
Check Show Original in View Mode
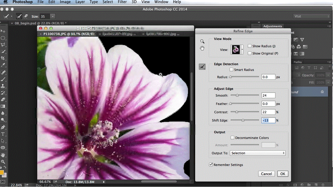point(249,53)
